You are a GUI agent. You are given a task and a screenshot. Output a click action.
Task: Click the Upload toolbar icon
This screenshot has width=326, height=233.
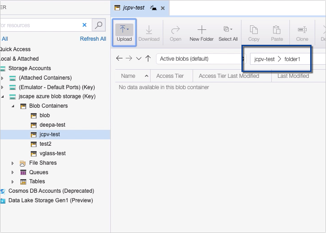(x=124, y=30)
